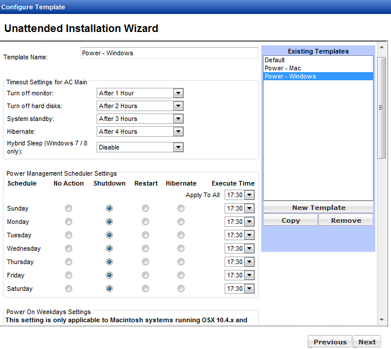Go to Next wizard step

point(367,342)
